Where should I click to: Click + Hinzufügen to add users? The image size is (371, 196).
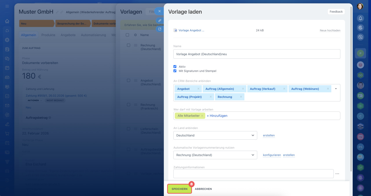(x=217, y=116)
